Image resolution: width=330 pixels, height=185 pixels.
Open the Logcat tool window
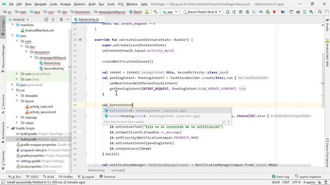point(86,177)
